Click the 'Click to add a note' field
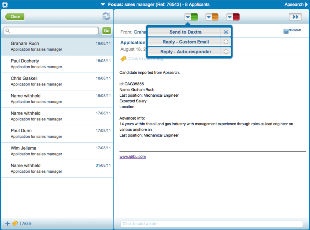The height and width of the screenshot is (230, 310). click(x=212, y=224)
